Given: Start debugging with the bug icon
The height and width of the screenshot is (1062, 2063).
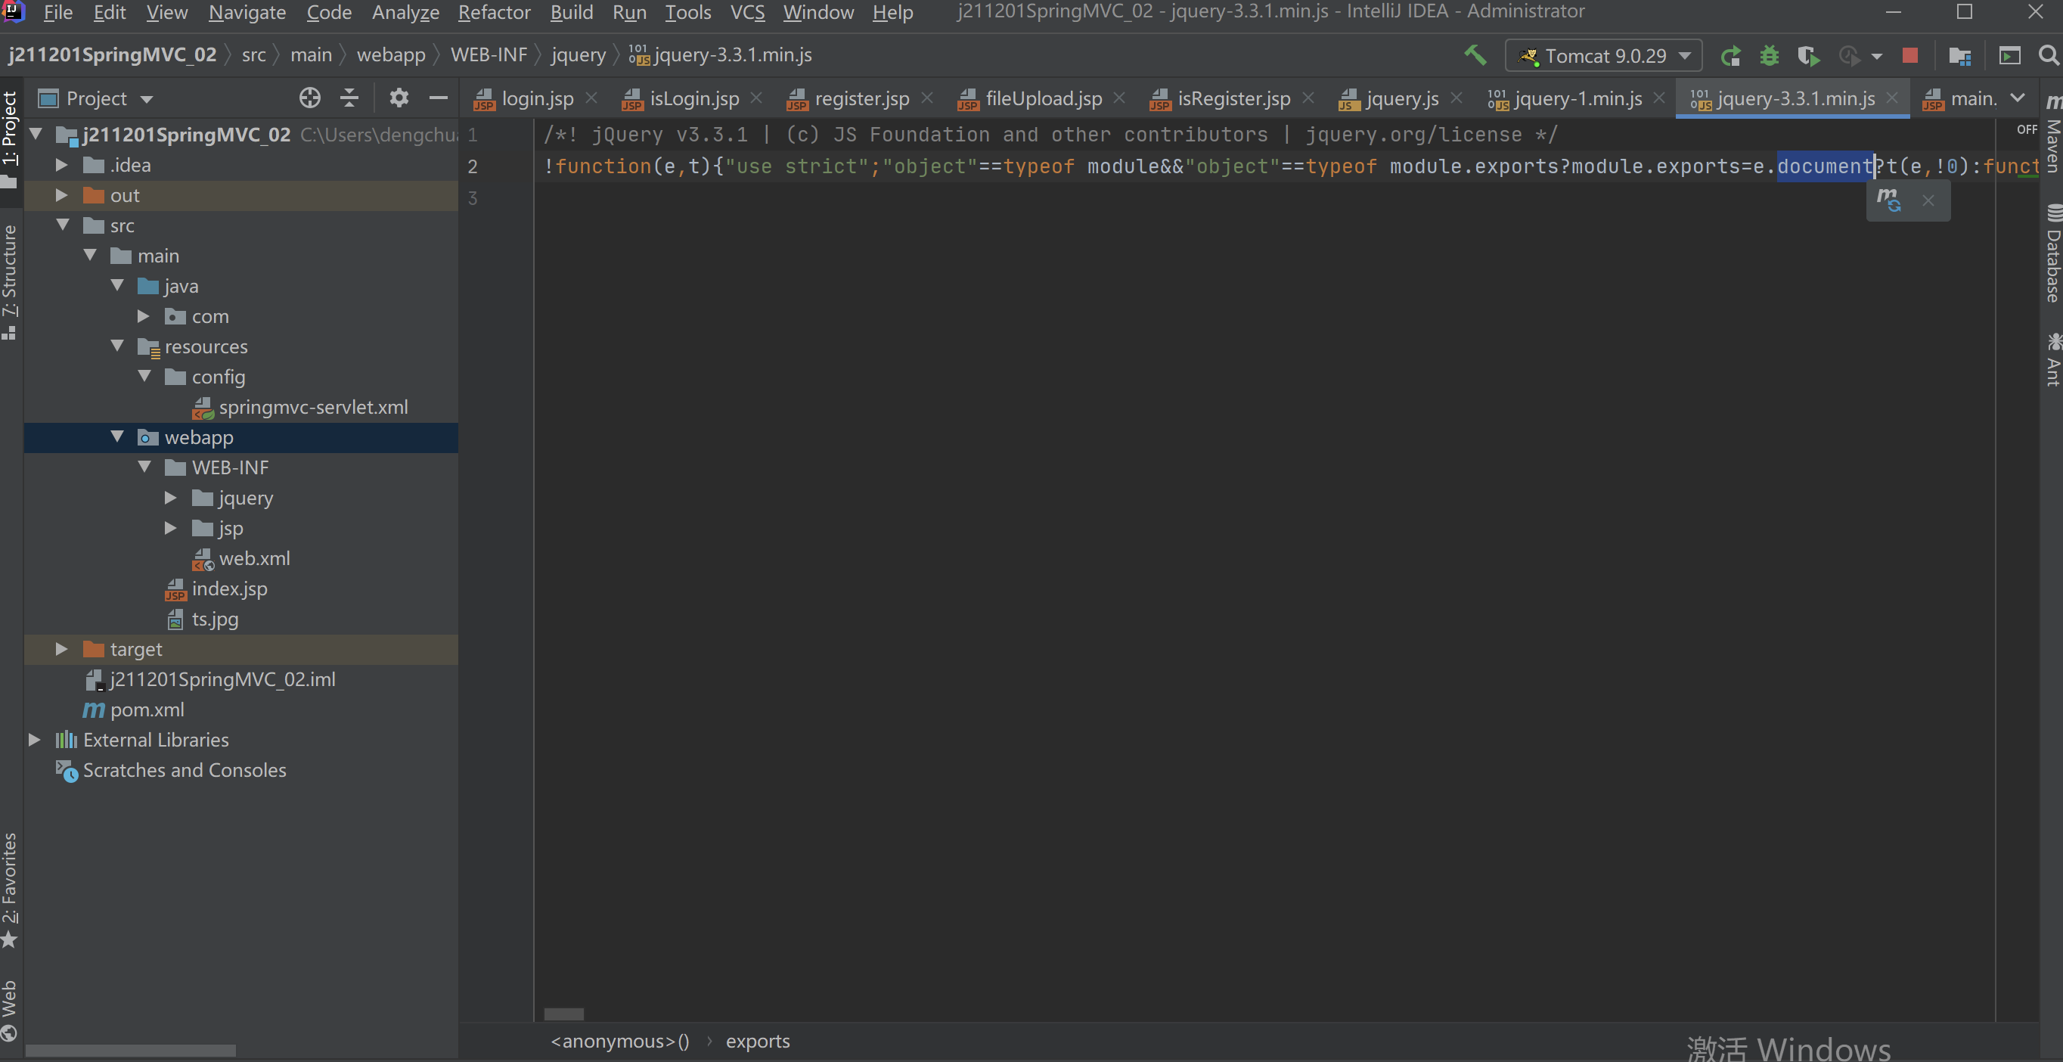Looking at the screenshot, I should pyautogui.click(x=1769, y=56).
